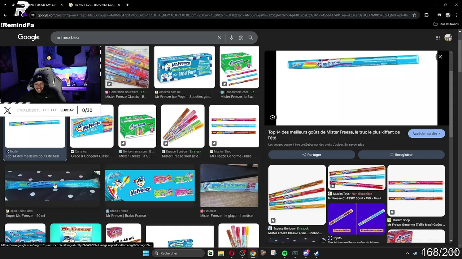Open OBS Studio from the taskbar
Image resolution: width=462 pixels, height=259 pixels.
[x=242, y=253]
